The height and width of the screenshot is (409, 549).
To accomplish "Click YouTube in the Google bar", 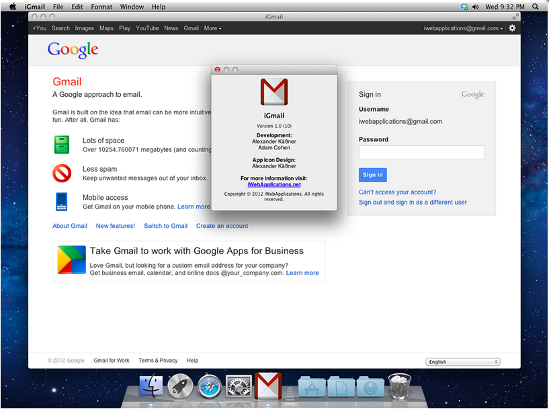I will click(x=147, y=28).
